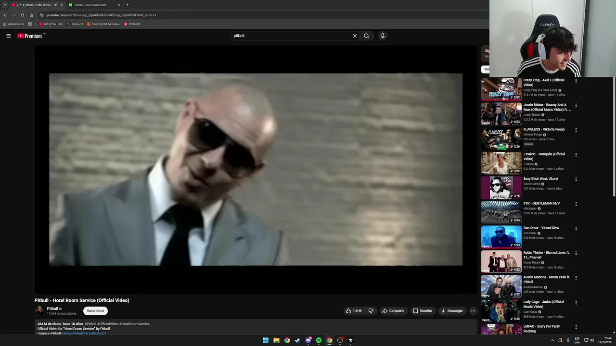Open the Pinterest bookmark
Image resolution: width=616 pixels, height=346 pixels.
(x=132, y=24)
